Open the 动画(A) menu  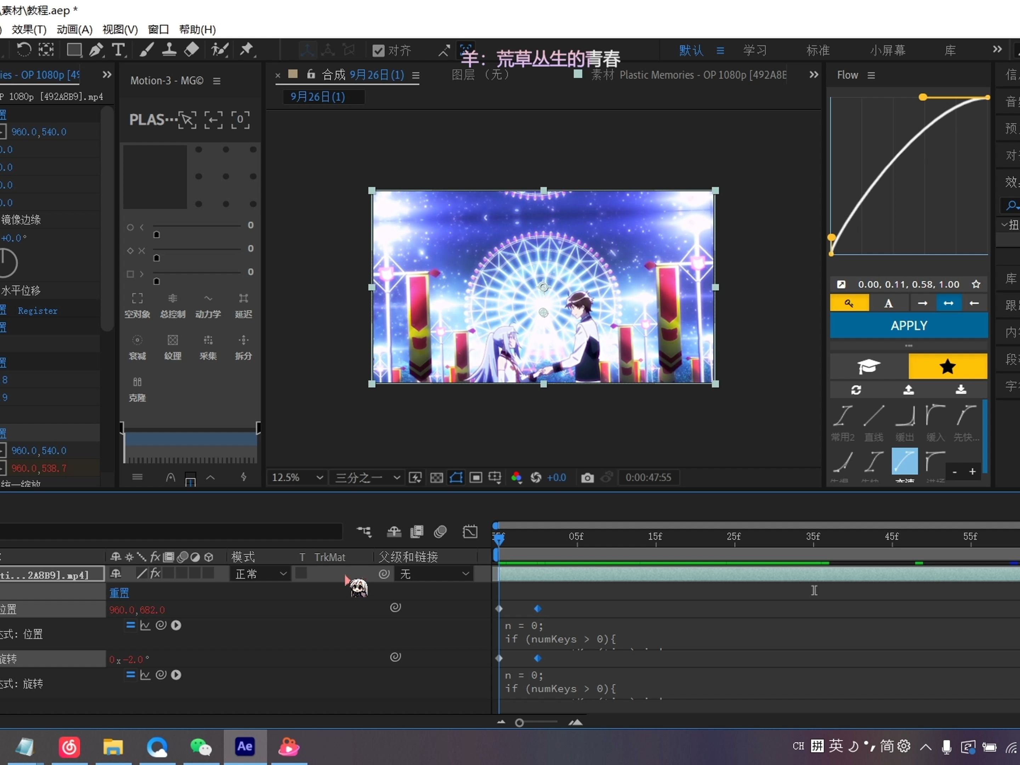pos(75,29)
